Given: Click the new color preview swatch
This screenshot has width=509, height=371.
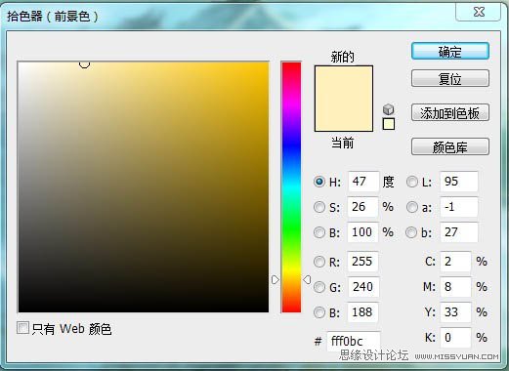Looking at the screenshot, I should 344,82.
